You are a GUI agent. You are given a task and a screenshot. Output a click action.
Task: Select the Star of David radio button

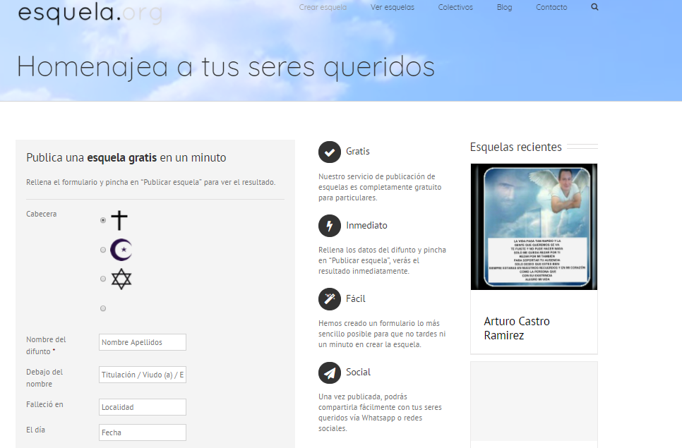click(x=103, y=279)
